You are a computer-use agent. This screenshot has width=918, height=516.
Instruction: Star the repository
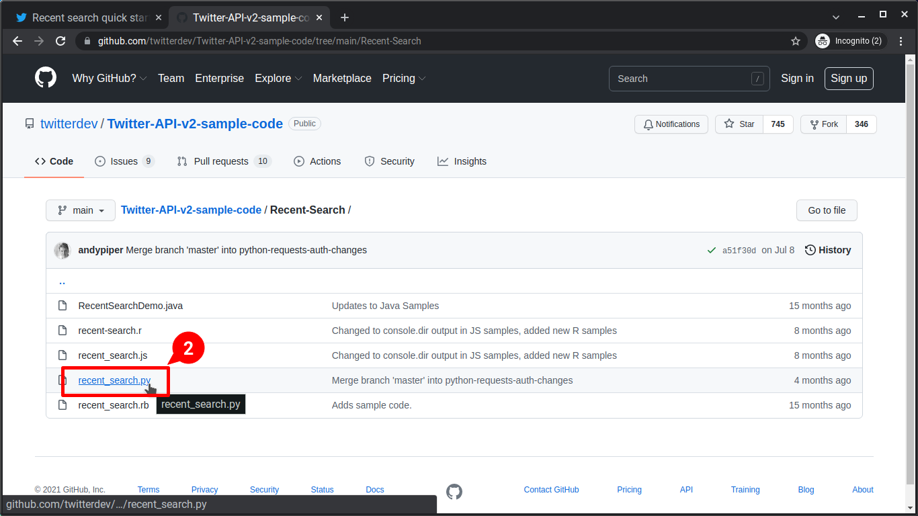(x=739, y=124)
